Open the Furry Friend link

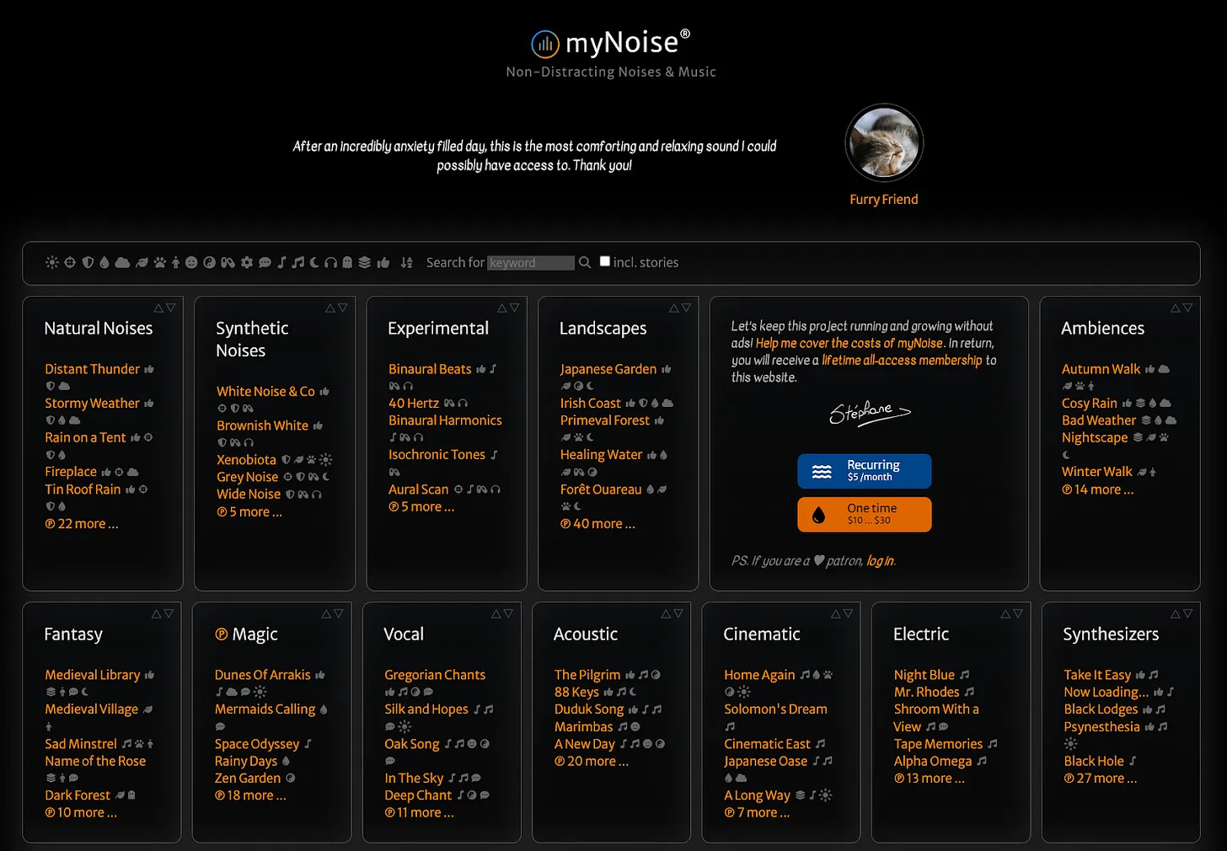[x=884, y=200]
